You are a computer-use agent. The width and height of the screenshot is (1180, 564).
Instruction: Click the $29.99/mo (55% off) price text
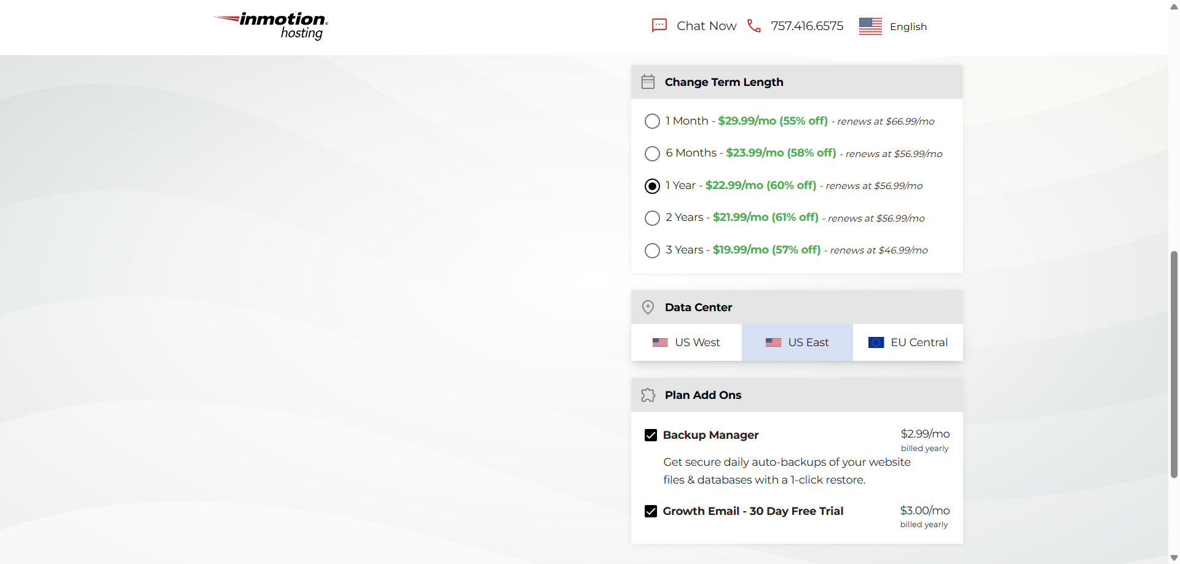(773, 121)
